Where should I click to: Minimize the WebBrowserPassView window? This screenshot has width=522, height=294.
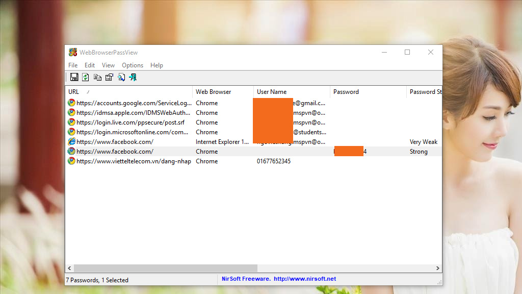tap(384, 53)
